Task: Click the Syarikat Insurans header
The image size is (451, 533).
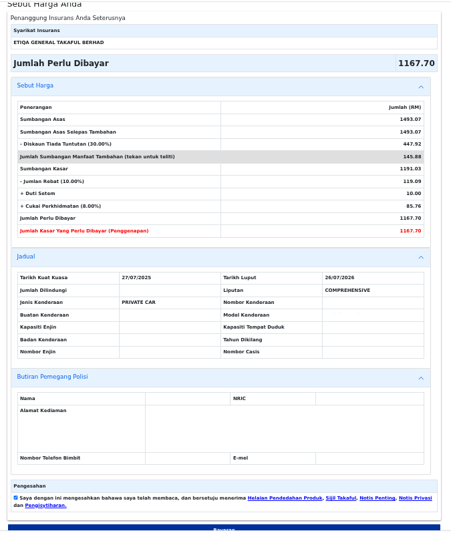Action: tap(37, 31)
